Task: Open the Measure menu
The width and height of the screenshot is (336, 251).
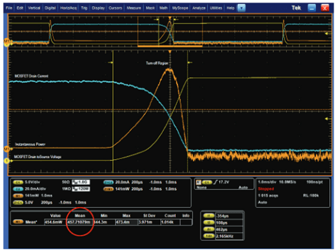Action: 133,8
